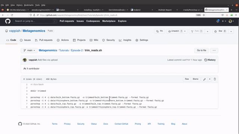Open the Insights tab
The image size is (239, 134).
(x=125, y=40)
